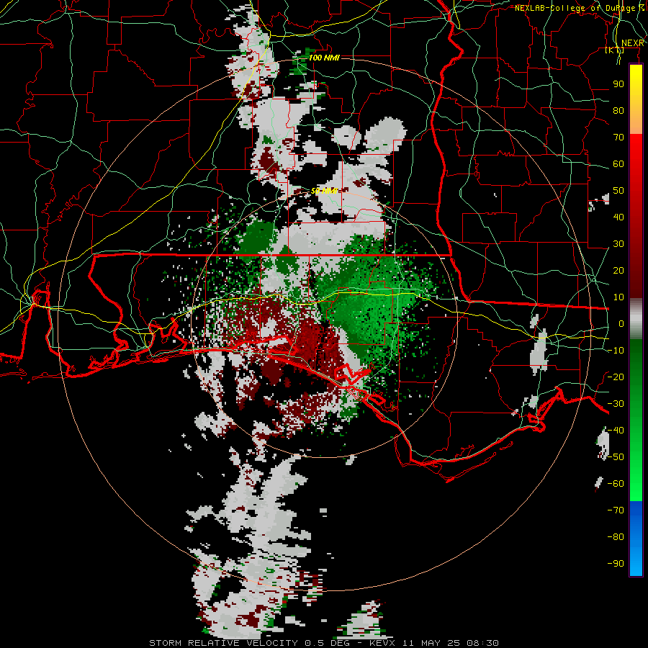Image resolution: width=648 pixels, height=648 pixels.
Task: Click the -70 scale label
Action: pyautogui.click(x=616, y=510)
